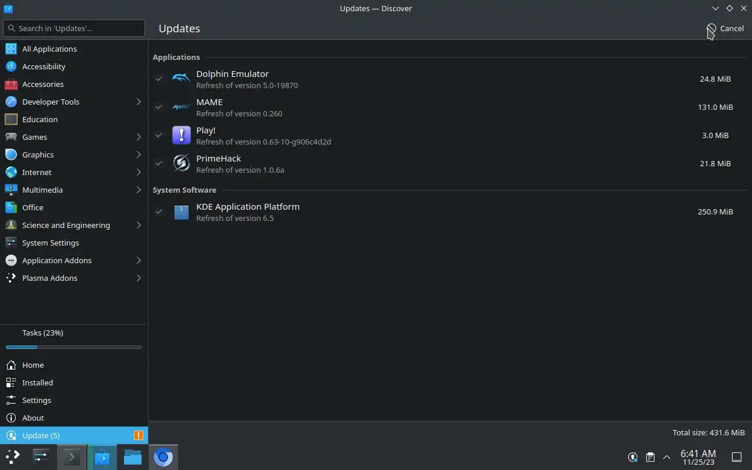Click the System Settings sidebar icon
752x470 pixels.
pos(11,243)
